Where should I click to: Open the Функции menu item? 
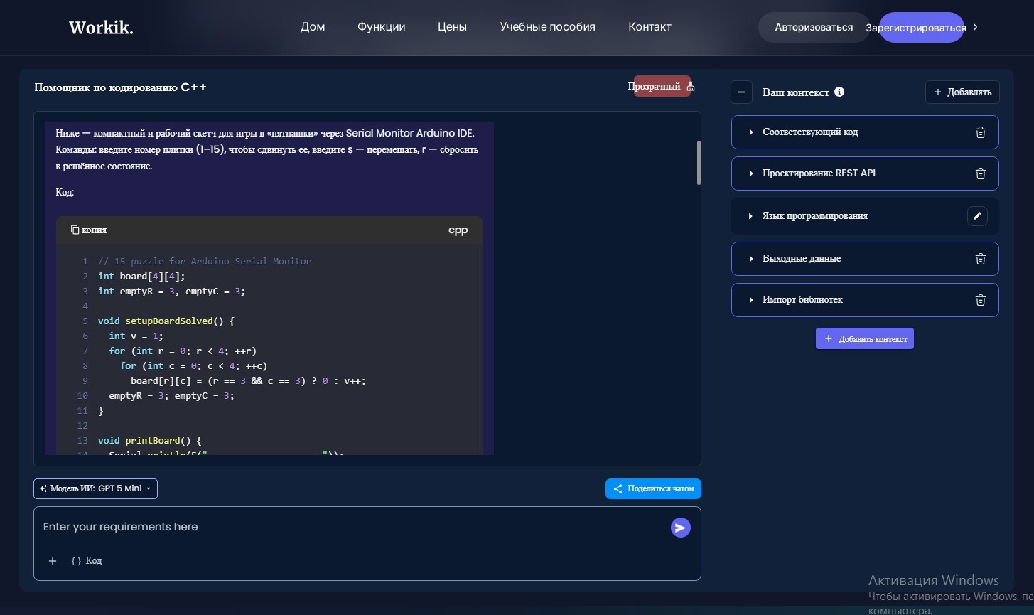point(381,27)
